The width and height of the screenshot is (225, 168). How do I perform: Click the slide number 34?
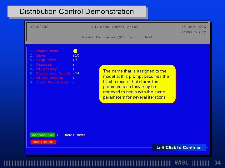tap(217, 163)
